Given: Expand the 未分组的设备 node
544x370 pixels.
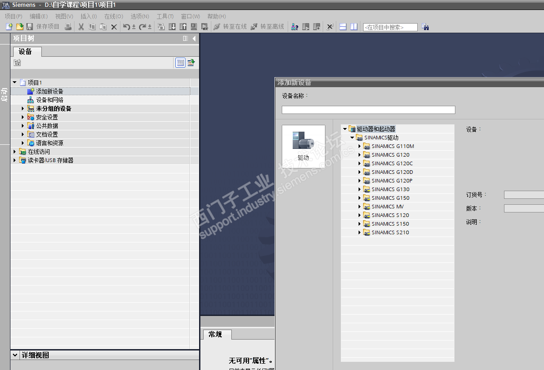Looking at the screenshot, I should tap(23, 109).
